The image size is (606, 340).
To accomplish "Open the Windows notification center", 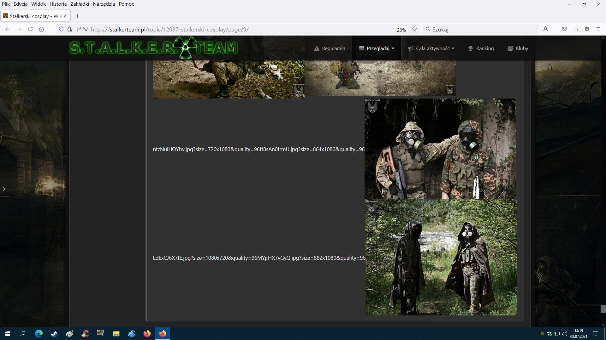I will [x=596, y=334].
